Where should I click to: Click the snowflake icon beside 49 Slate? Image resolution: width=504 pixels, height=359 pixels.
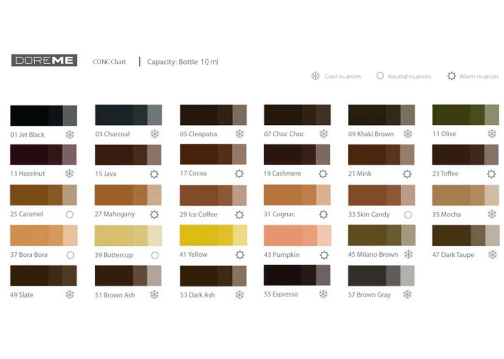(x=70, y=295)
